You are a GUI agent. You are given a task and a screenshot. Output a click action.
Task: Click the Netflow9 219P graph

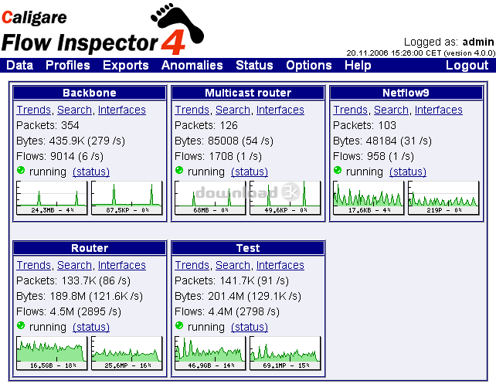443,198
